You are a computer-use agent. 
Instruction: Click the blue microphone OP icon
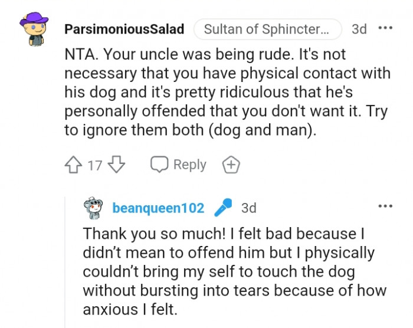click(x=222, y=208)
